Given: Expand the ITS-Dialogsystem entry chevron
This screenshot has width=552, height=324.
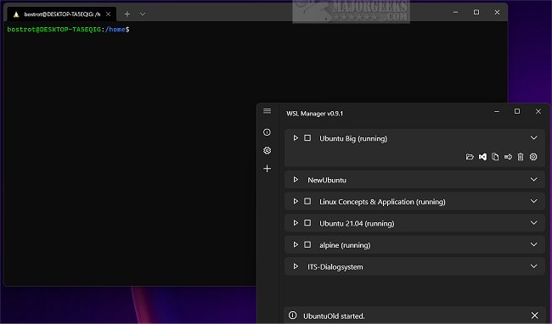Looking at the screenshot, I should coord(533,266).
